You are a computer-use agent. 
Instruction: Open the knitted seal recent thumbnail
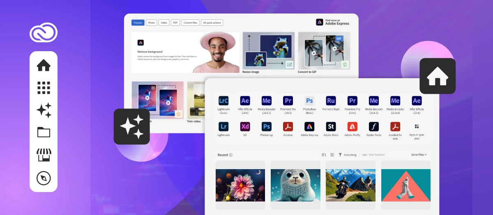point(295,185)
